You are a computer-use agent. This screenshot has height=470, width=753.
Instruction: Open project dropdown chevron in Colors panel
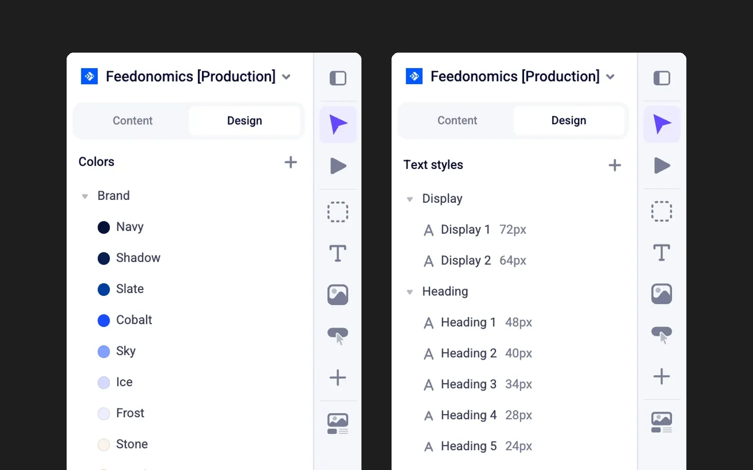pos(286,77)
